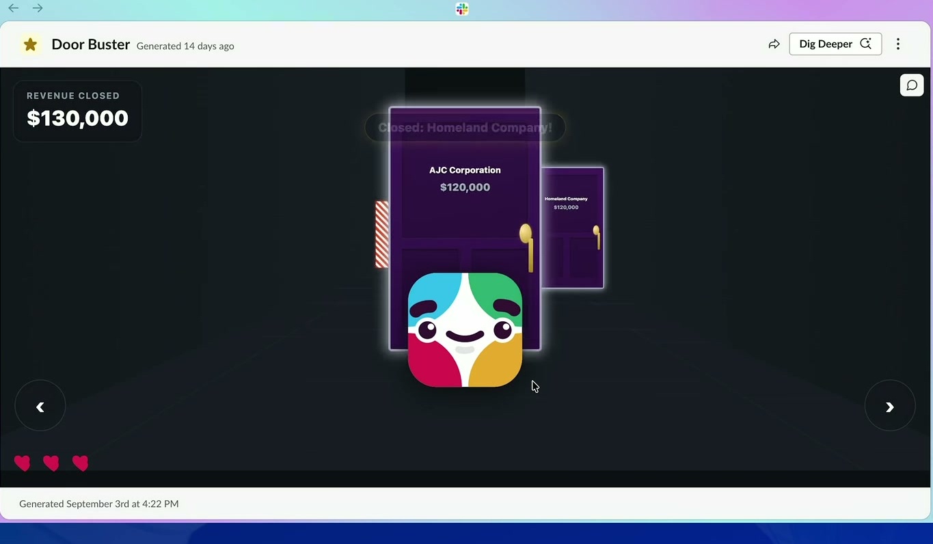Go to the previous slide arrow
Image resolution: width=933 pixels, height=544 pixels.
coord(40,405)
